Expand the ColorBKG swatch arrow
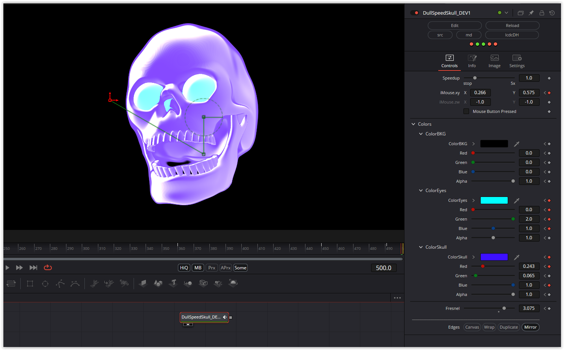This screenshot has height=350, width=564. (x=474, y=144)
